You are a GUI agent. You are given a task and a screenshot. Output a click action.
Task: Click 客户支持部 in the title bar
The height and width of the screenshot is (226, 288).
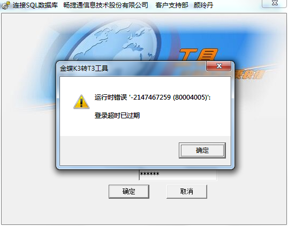coord(172,5)
